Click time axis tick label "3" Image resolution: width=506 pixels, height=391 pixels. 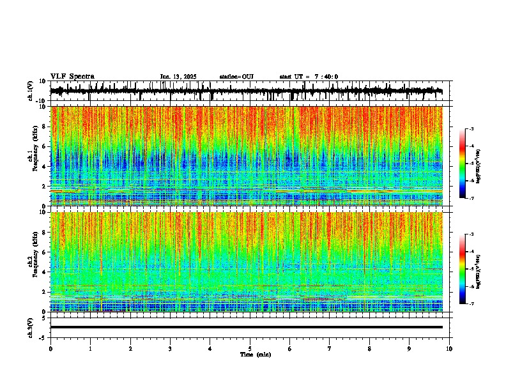point(170,349)
